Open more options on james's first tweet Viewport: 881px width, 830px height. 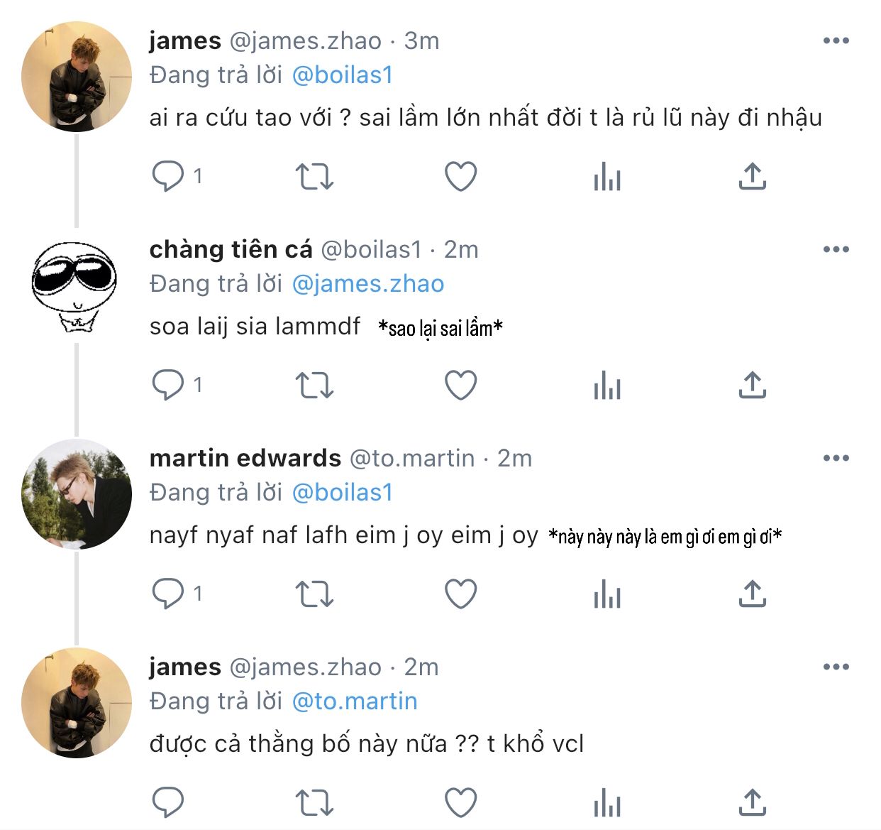pyautogui.click(x=836, y=41)
